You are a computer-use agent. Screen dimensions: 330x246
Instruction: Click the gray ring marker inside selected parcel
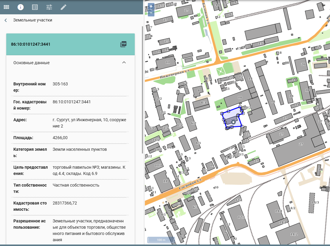(x=233, y=122)
